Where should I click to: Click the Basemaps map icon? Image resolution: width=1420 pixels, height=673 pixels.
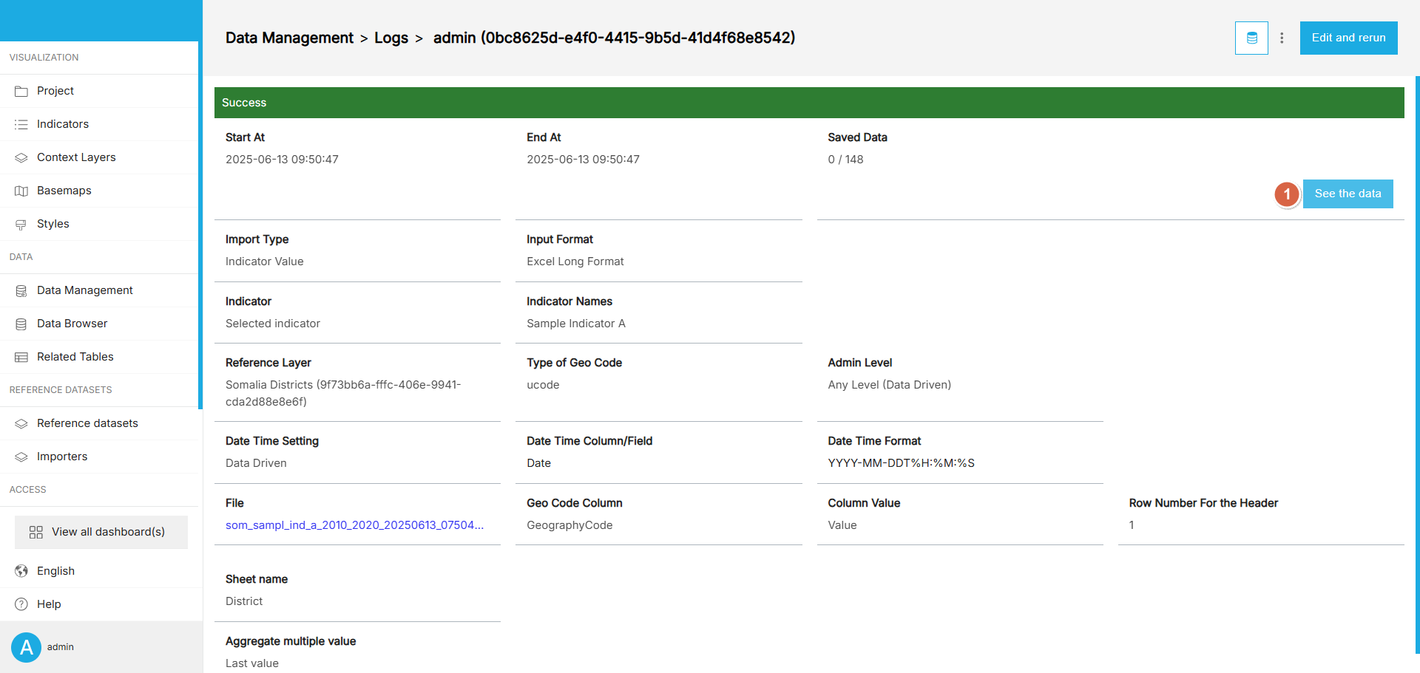click(21, 191)
